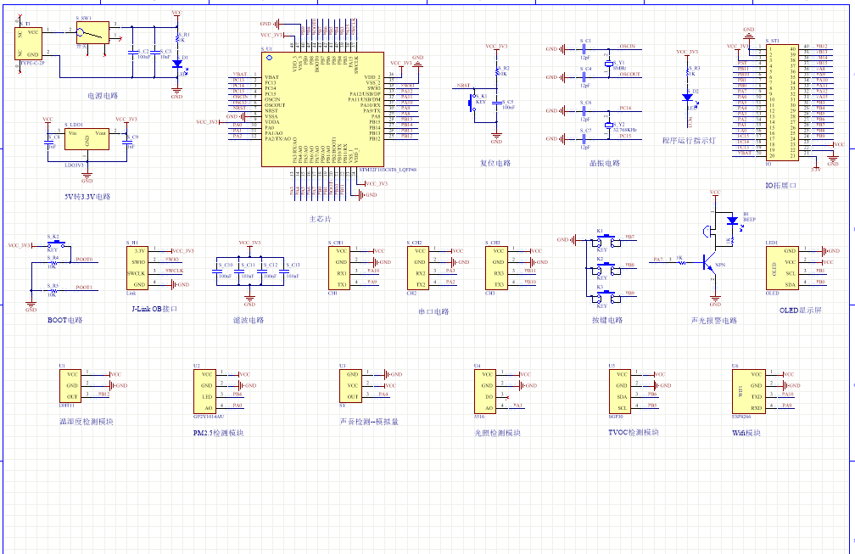Screen dimensions: 855x554
Task: Select the J-Link S_H1 connector block
Action: (139, 267)
